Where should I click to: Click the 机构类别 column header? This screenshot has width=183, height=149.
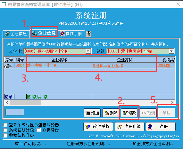(x=167, y=60)
